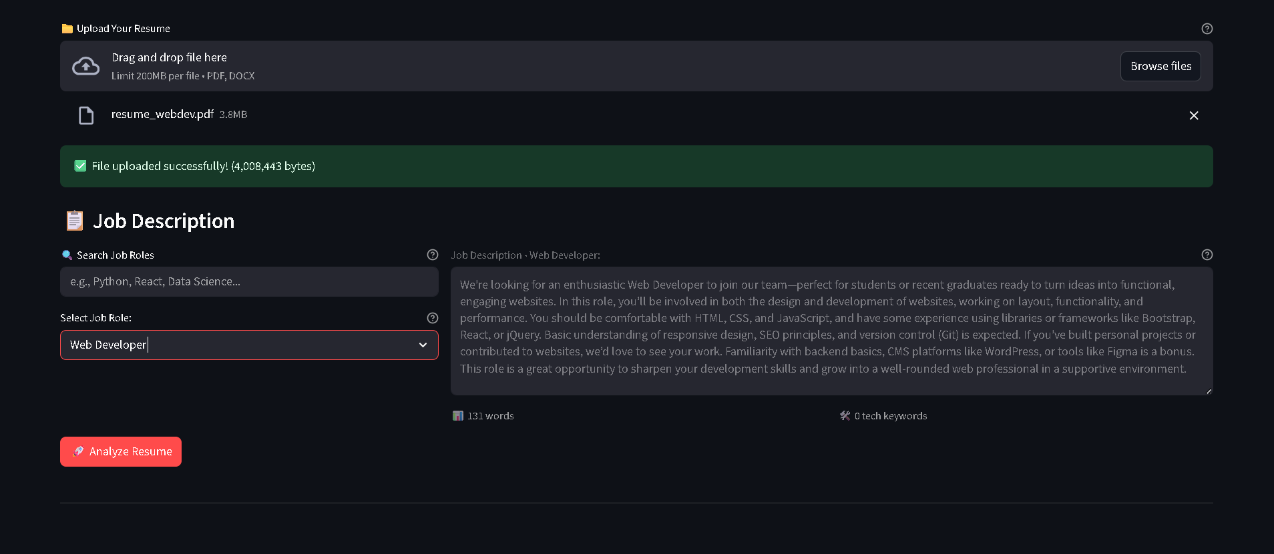Image resolution: width=1274 pixels, height=554 pixels.
Task: Open help tooltip for Upload Your Resume
Action: click(1207, 29)
